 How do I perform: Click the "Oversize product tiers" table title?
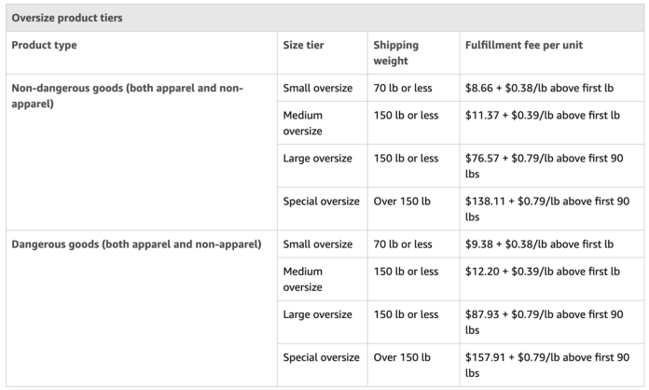[x=67, y=18]
